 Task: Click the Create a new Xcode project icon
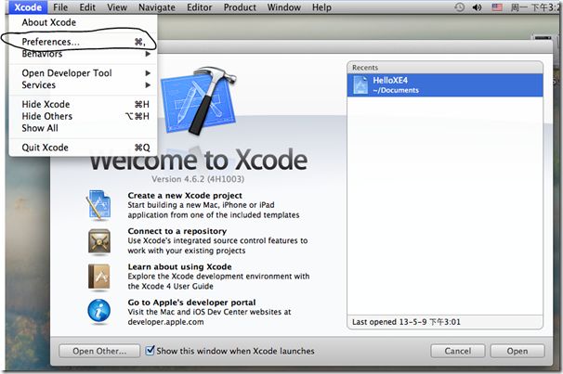(x=98, y=205)
